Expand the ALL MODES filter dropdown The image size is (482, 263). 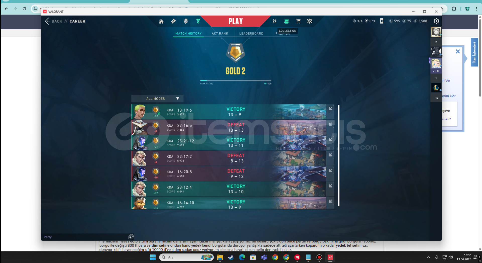point(157,99)
